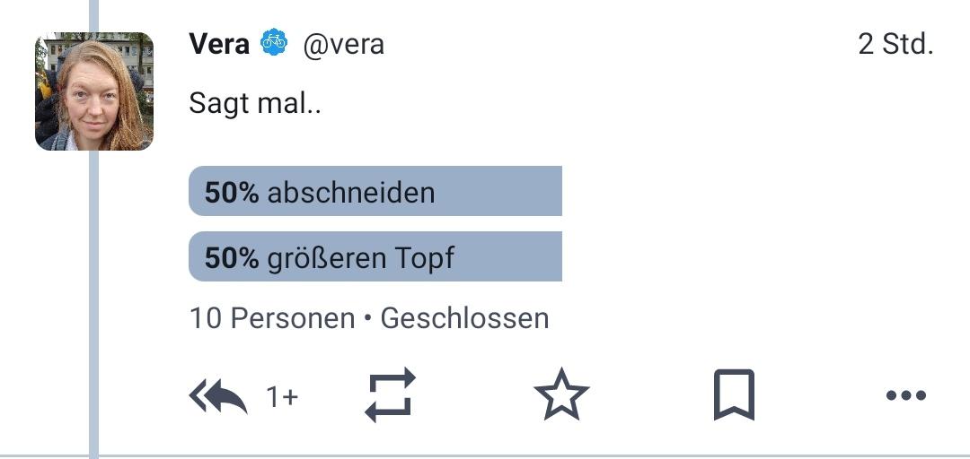Select the abschneiden poll result bar
970x459 pixels.
(x=375, y=191)
